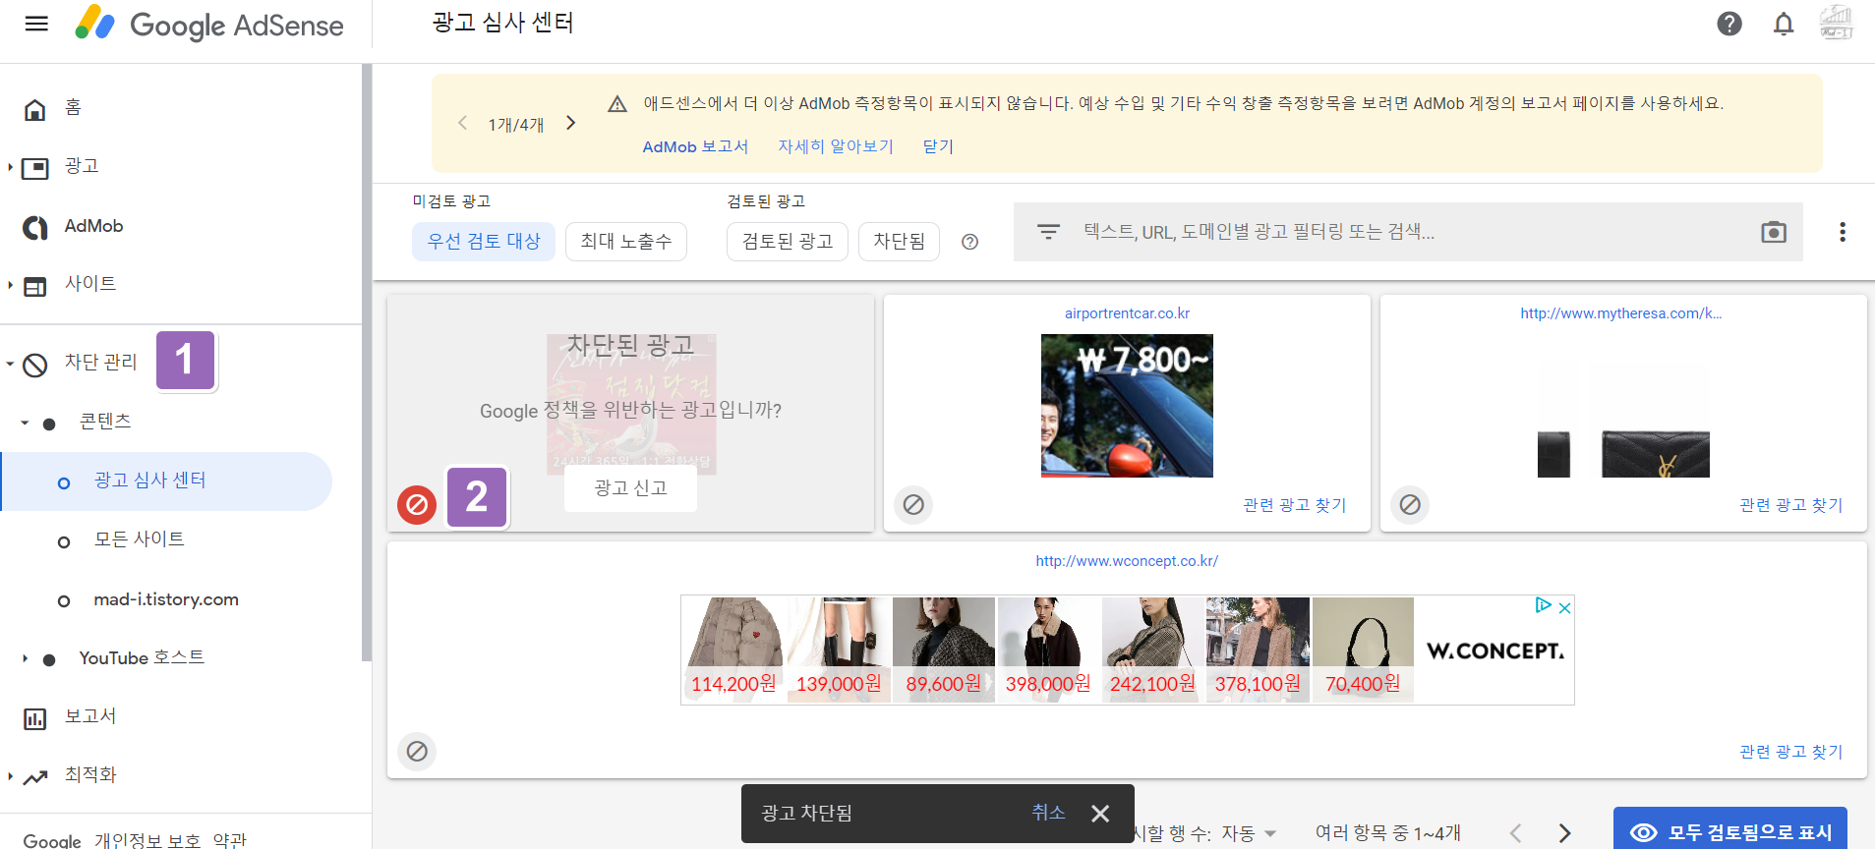Open the hamburger main menu
1875x849 pixels.
coord(36,24)
